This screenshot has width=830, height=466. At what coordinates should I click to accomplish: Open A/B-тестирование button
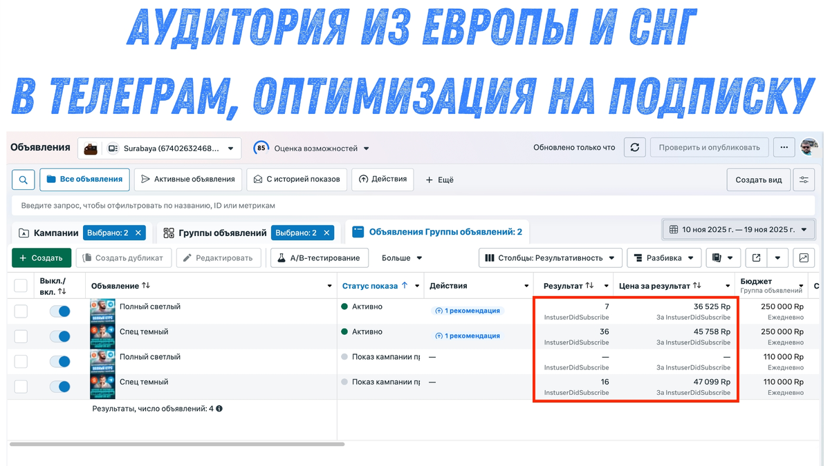[320, 258]
